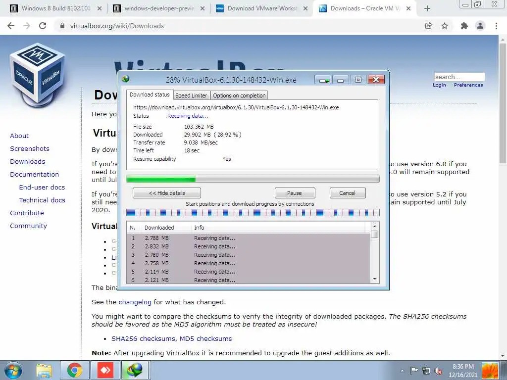
Task: Select connection row 1 with 2.788 MB
Action: (x=249, y=238)
